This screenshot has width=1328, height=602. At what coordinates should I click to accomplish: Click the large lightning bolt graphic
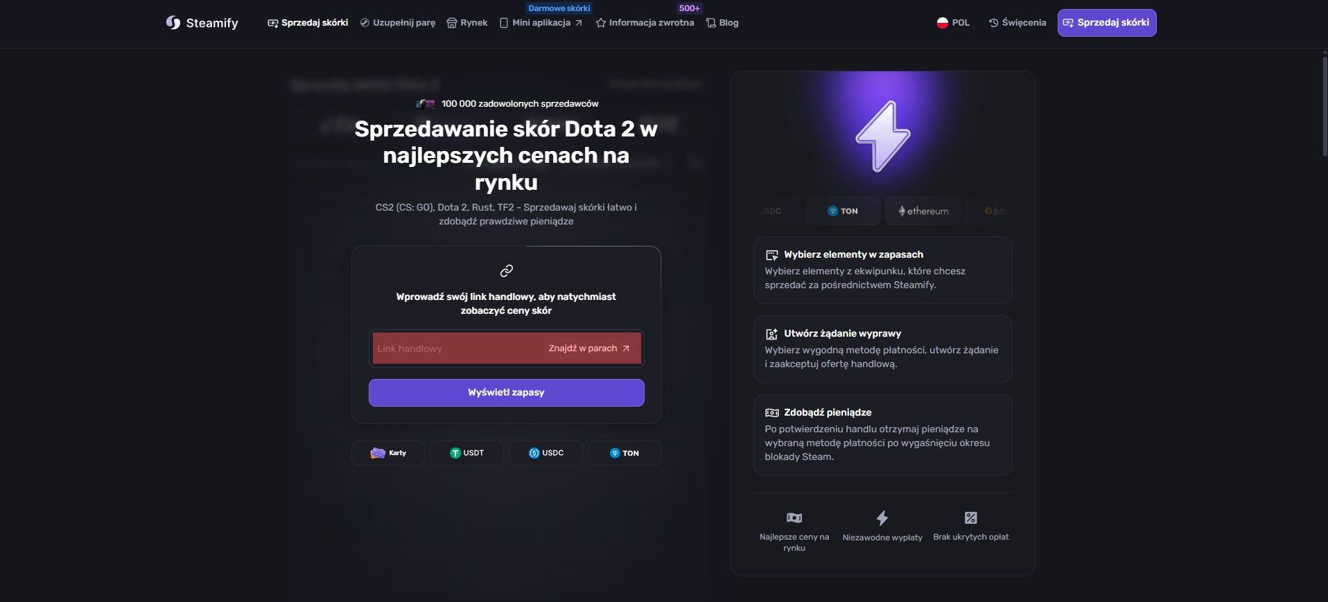coord(882,136)
